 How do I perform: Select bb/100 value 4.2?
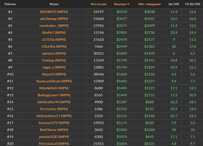(x=174, y=74)
